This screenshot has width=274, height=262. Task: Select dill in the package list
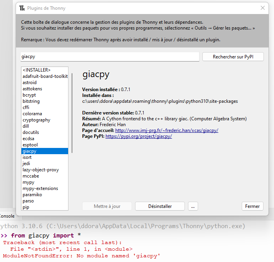[x=44, y=126]
